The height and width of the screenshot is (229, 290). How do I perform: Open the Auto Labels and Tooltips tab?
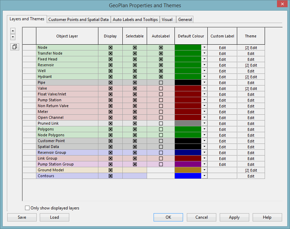[x=135, y=20]
